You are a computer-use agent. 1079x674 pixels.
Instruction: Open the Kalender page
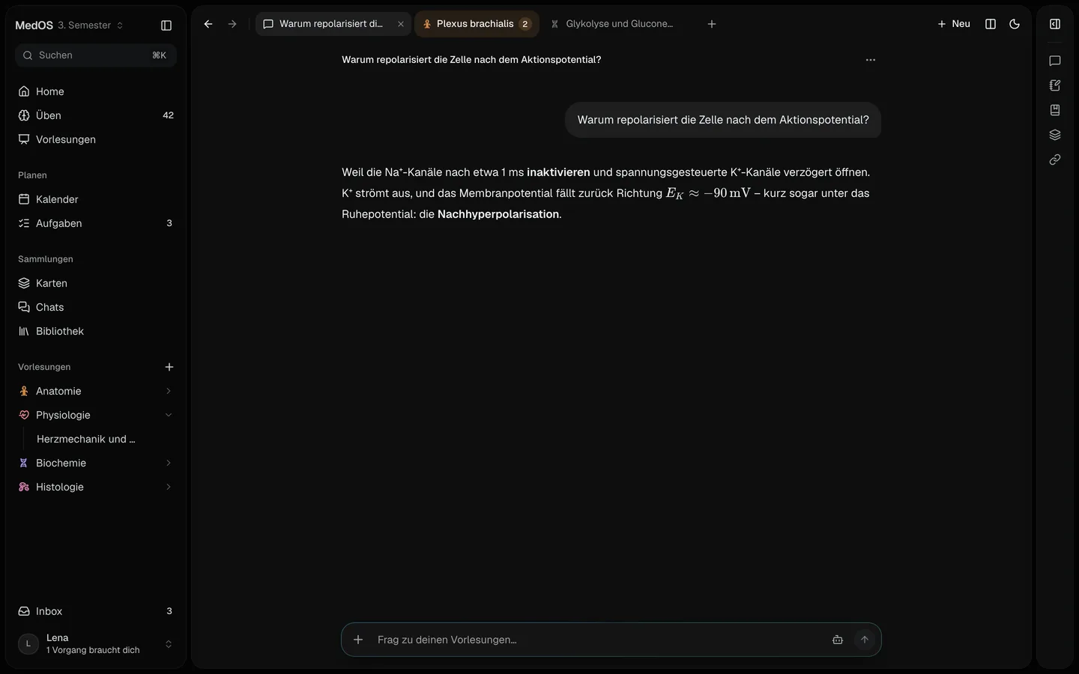[96, 199]
